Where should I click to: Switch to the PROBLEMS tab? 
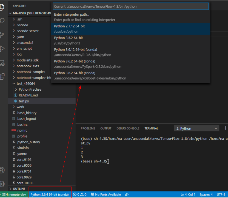coord(88,128)
